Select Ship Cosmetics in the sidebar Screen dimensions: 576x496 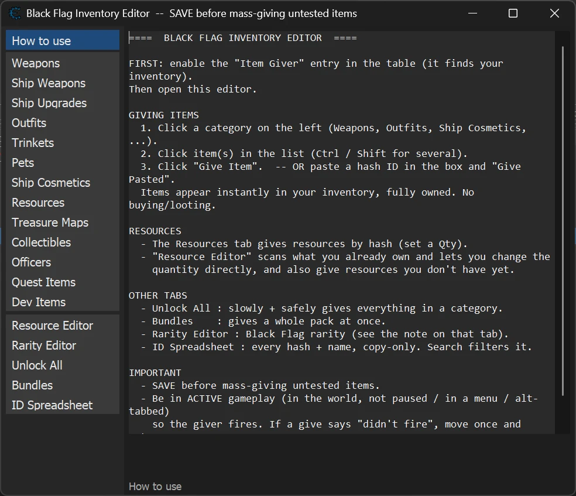(x=63, y=183)
